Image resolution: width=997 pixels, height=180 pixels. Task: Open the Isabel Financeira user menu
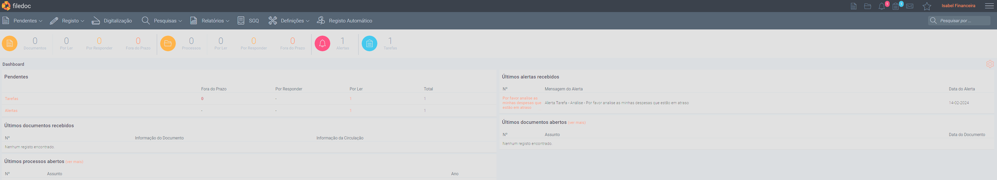[958, 6]
